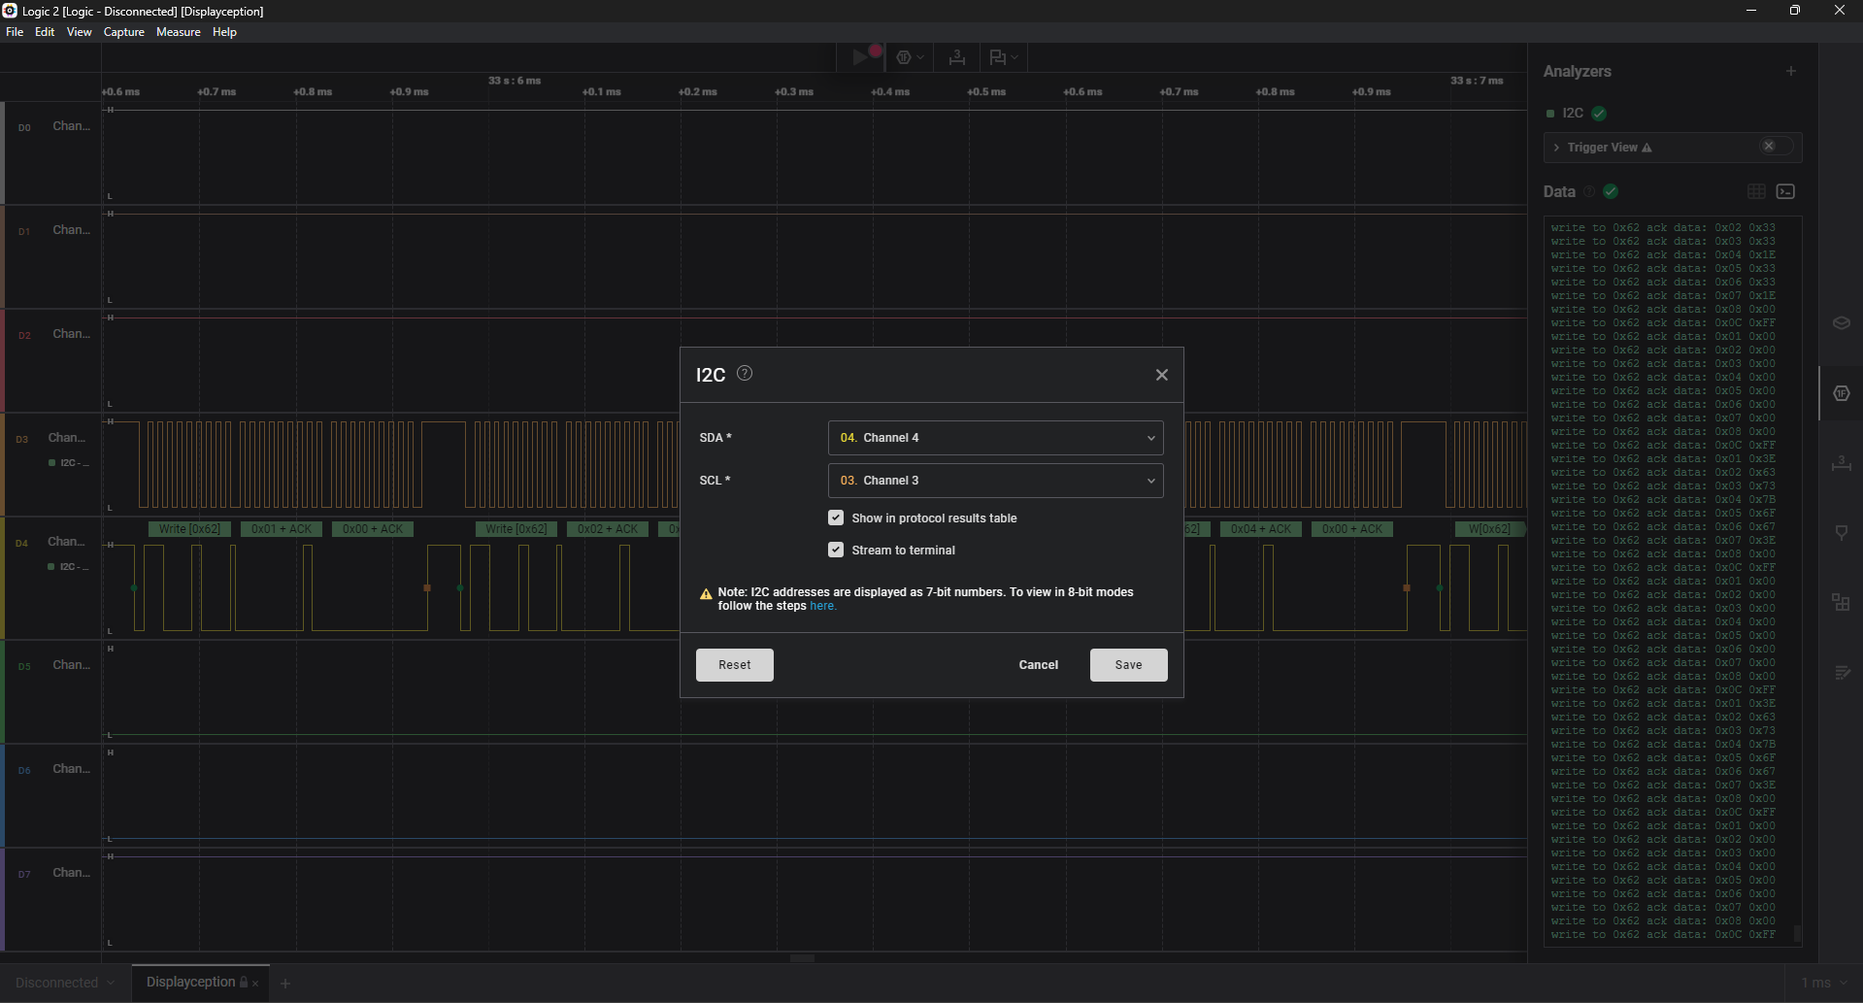Expand the Trigger View section
This screenshot has height=1003, width=1863.
[1557, 148]
